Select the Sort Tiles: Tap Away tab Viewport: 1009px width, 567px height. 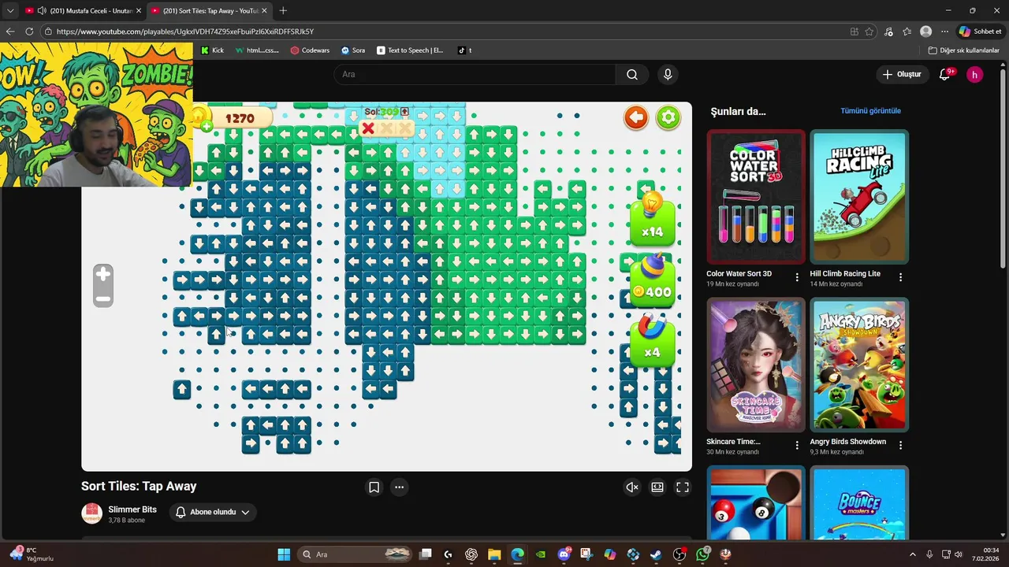click(209, 10)
